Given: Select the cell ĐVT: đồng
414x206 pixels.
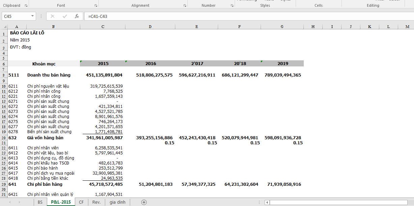Looking at the screenshot, I should (x=21, y=47).
